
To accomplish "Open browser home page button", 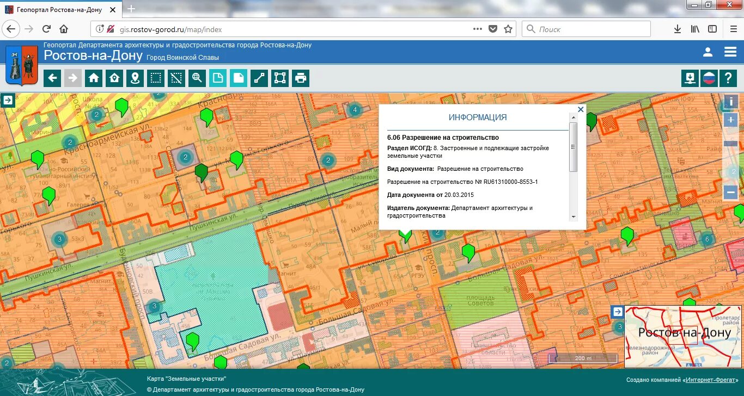I will tap(64, 29).
